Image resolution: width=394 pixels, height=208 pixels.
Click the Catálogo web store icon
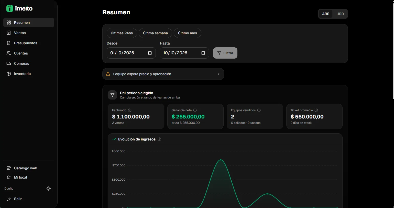tap(9, 168)
